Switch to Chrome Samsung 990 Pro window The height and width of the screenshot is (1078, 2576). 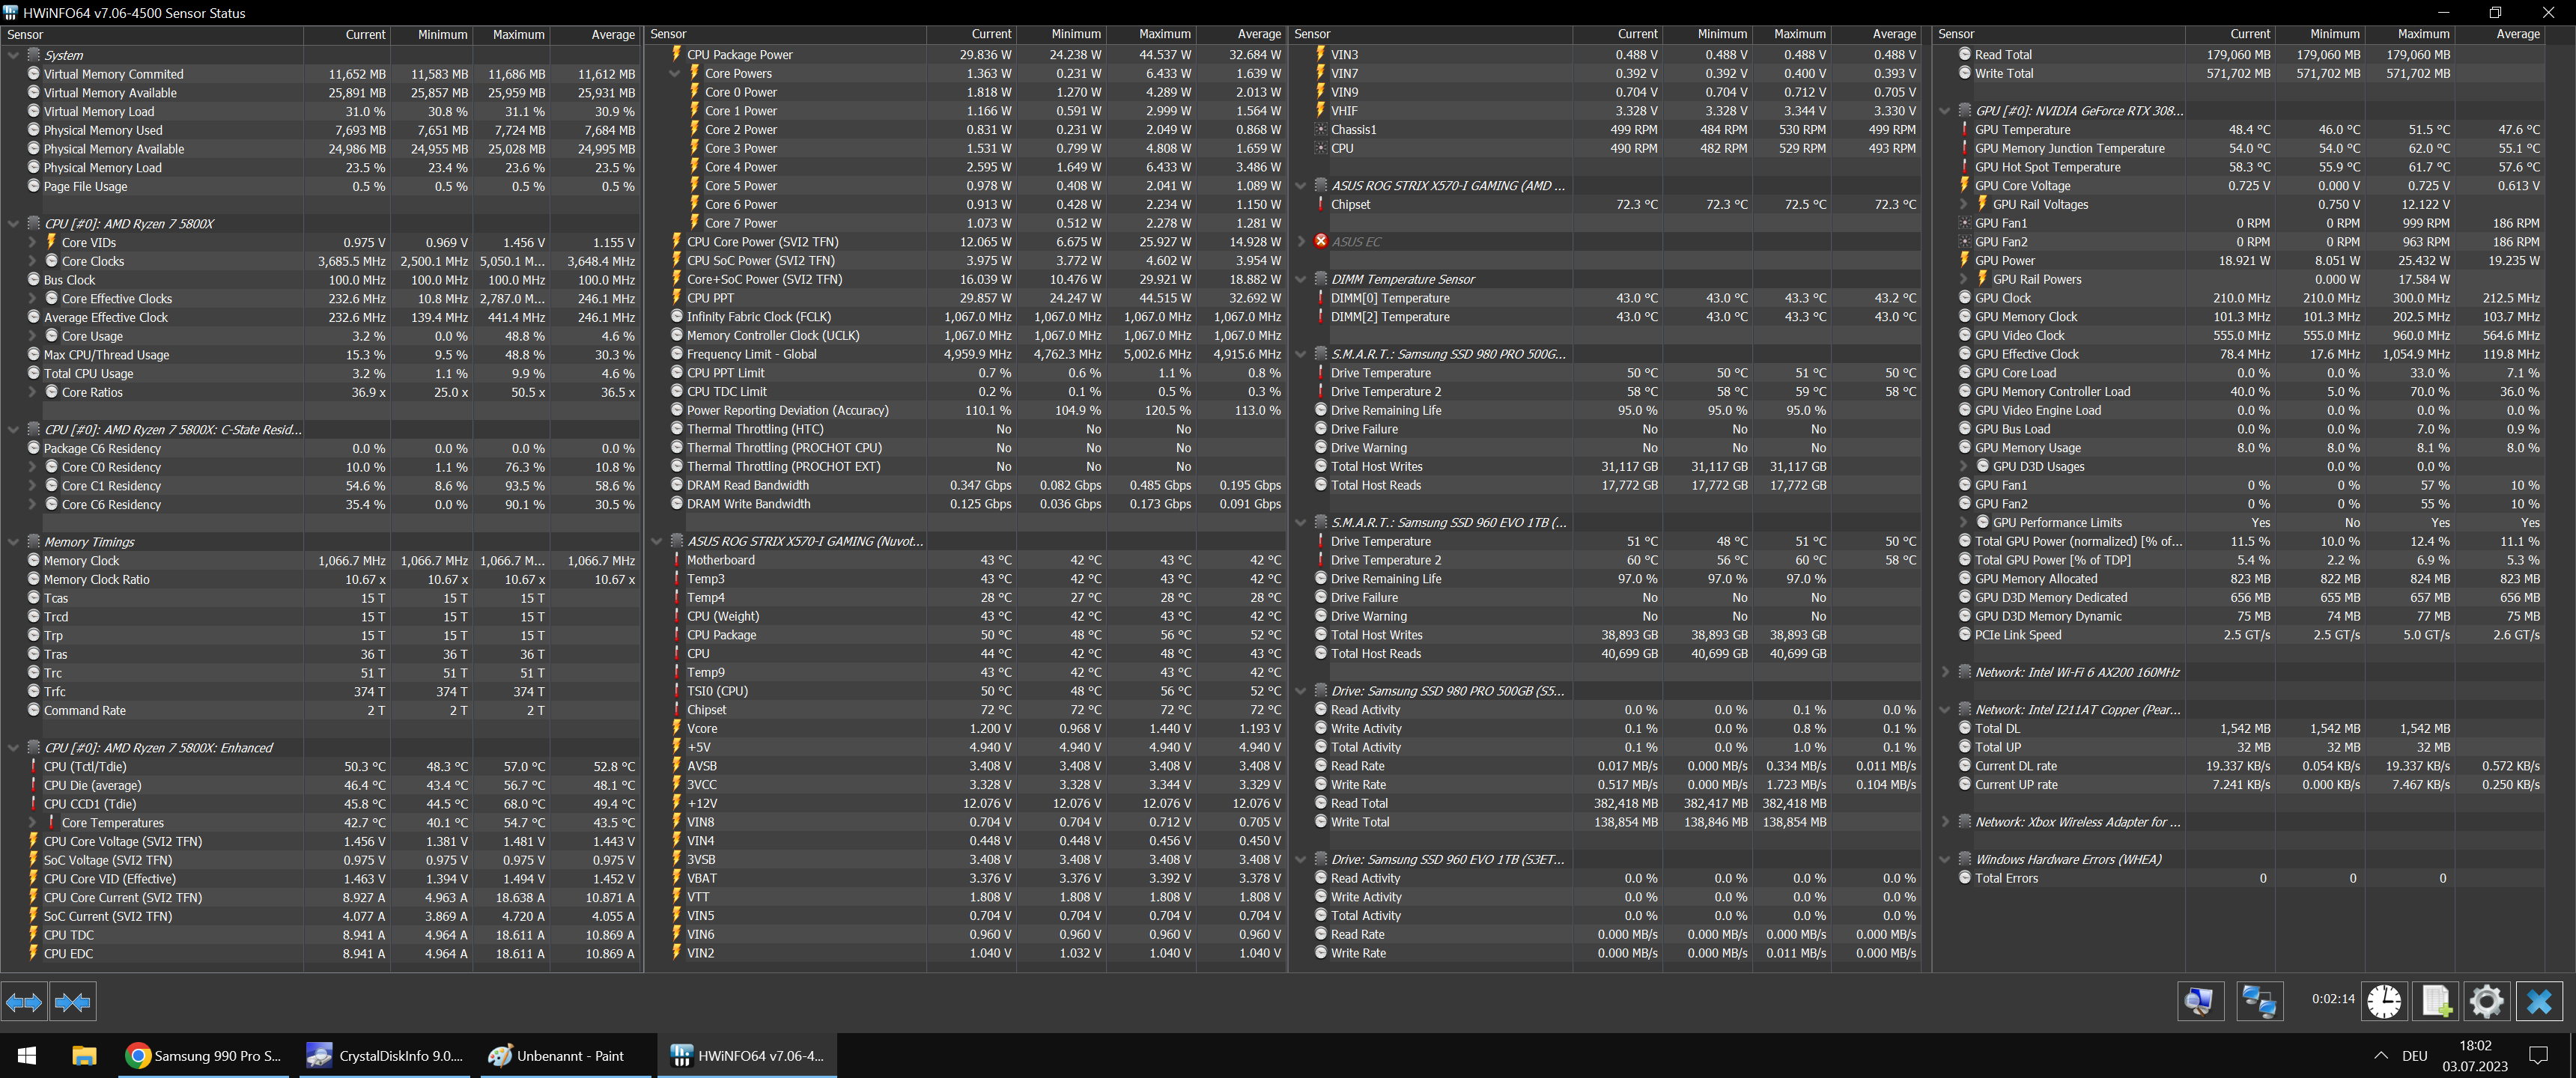click(204, 1056)
